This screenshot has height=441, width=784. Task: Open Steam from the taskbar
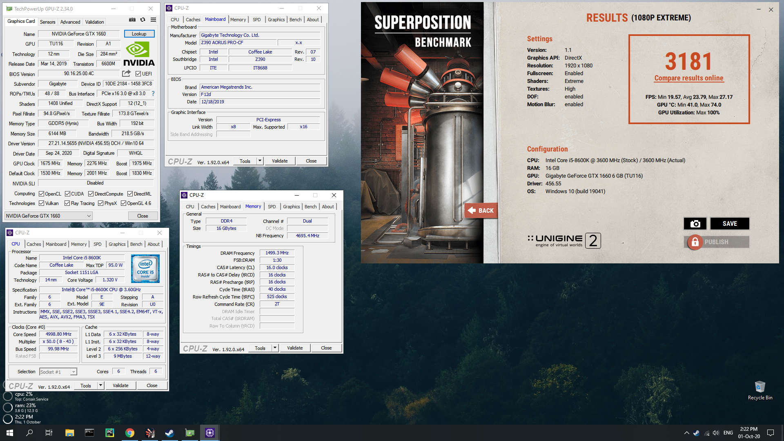170,433
